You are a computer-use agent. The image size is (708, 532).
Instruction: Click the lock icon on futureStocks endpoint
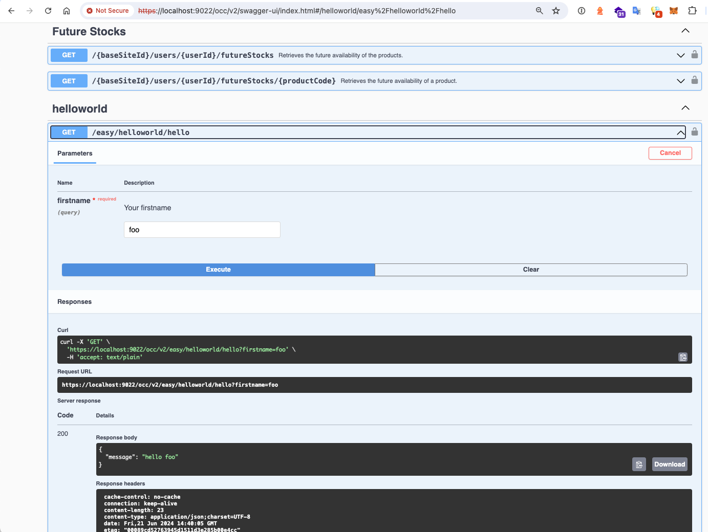(x=695, y=55)
